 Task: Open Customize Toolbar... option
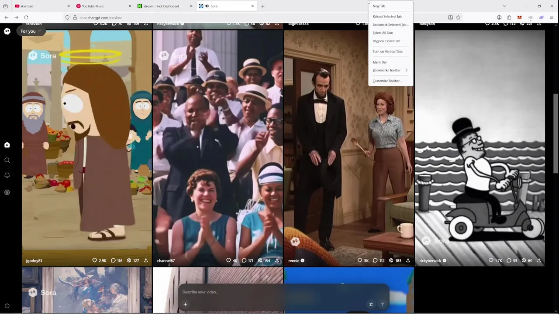pyautogui.click(x=387, y=81)
